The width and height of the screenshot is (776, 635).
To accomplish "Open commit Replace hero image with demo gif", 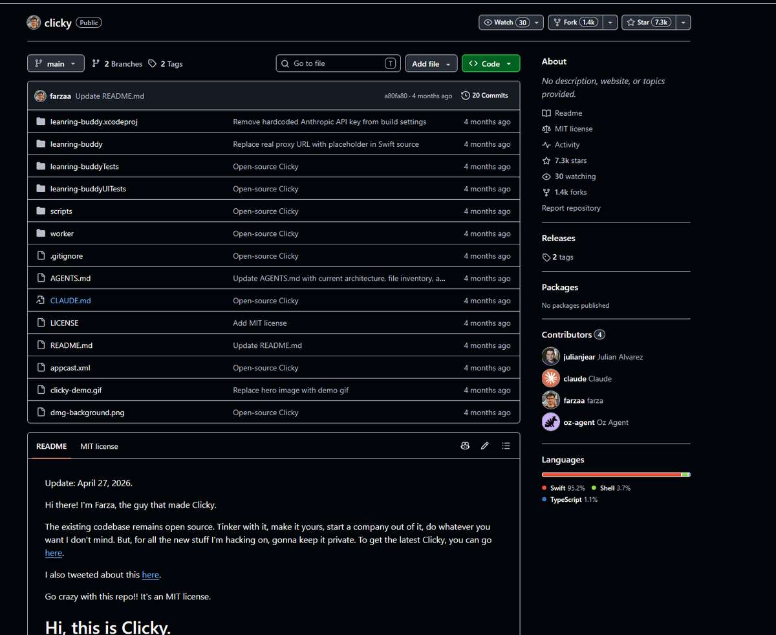I will coord(291,391).
